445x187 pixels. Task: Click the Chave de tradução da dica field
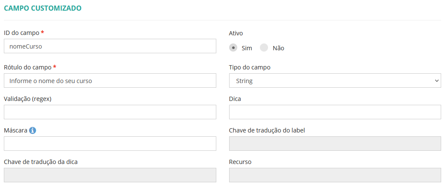110,175
